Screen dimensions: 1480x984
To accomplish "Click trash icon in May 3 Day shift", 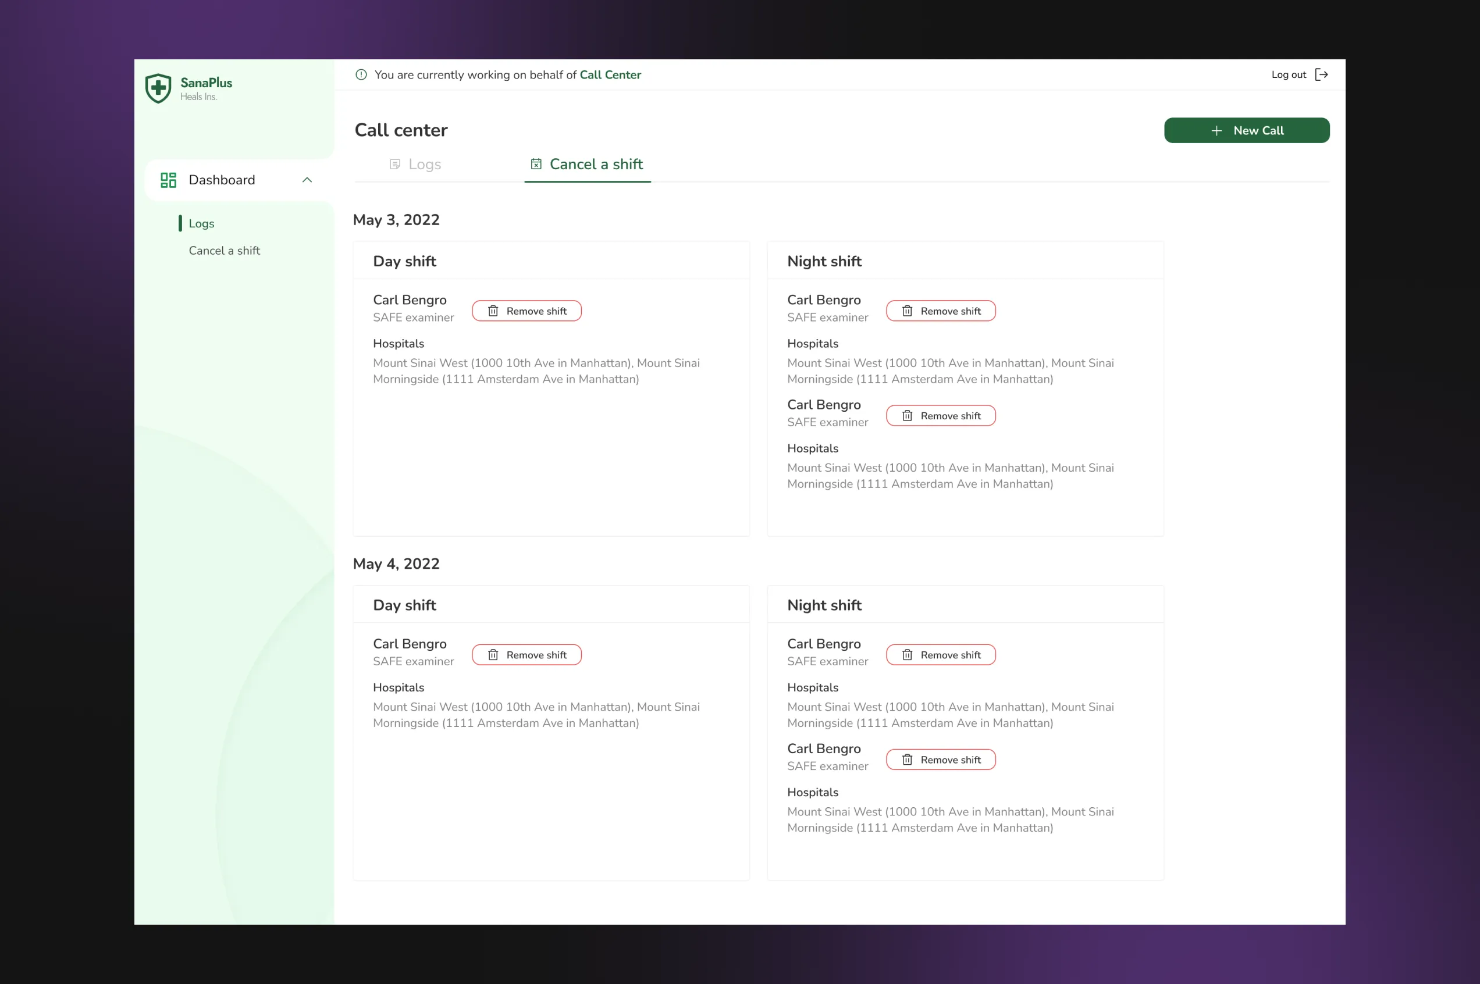I will tap(493, 311).
